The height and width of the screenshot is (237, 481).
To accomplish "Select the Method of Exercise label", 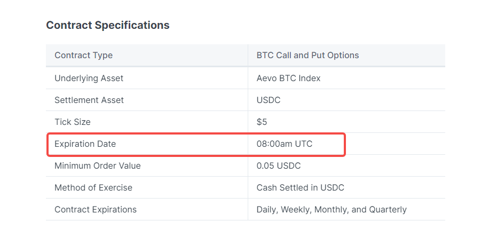I will click(x=93, y=188).
